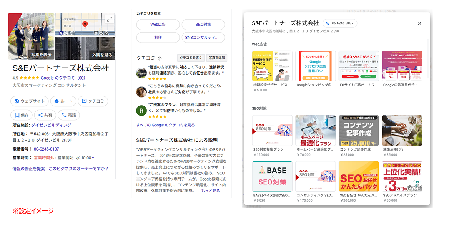Screen dimensions: 454x227
Task: Click the directions diamond icon on ルート
Action: [x=57, y=101]
